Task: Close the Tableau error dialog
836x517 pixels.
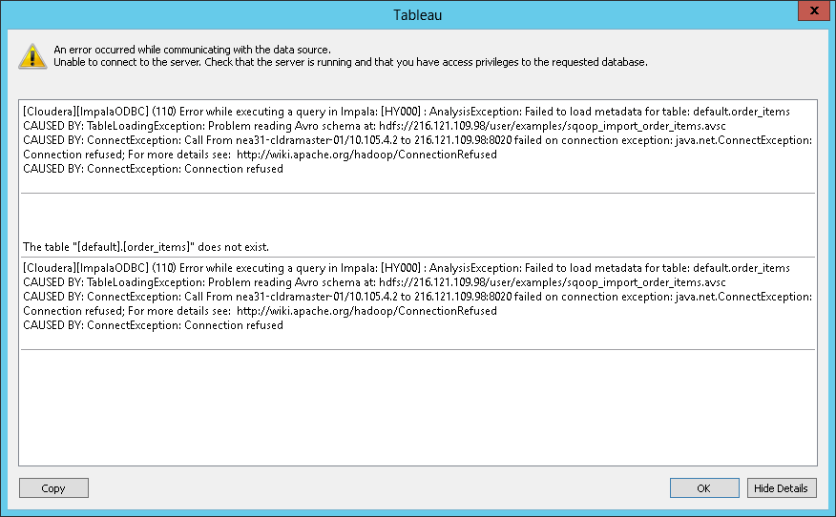Action: coord(814,10)
